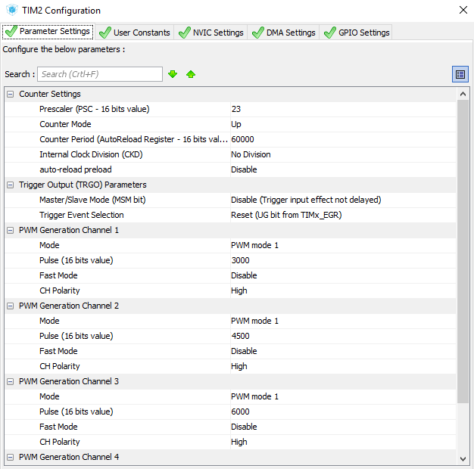The height and width of the screenshot is (469, 474).
Task: Toggle the parameter description view icon
Action: click(460, 74)
